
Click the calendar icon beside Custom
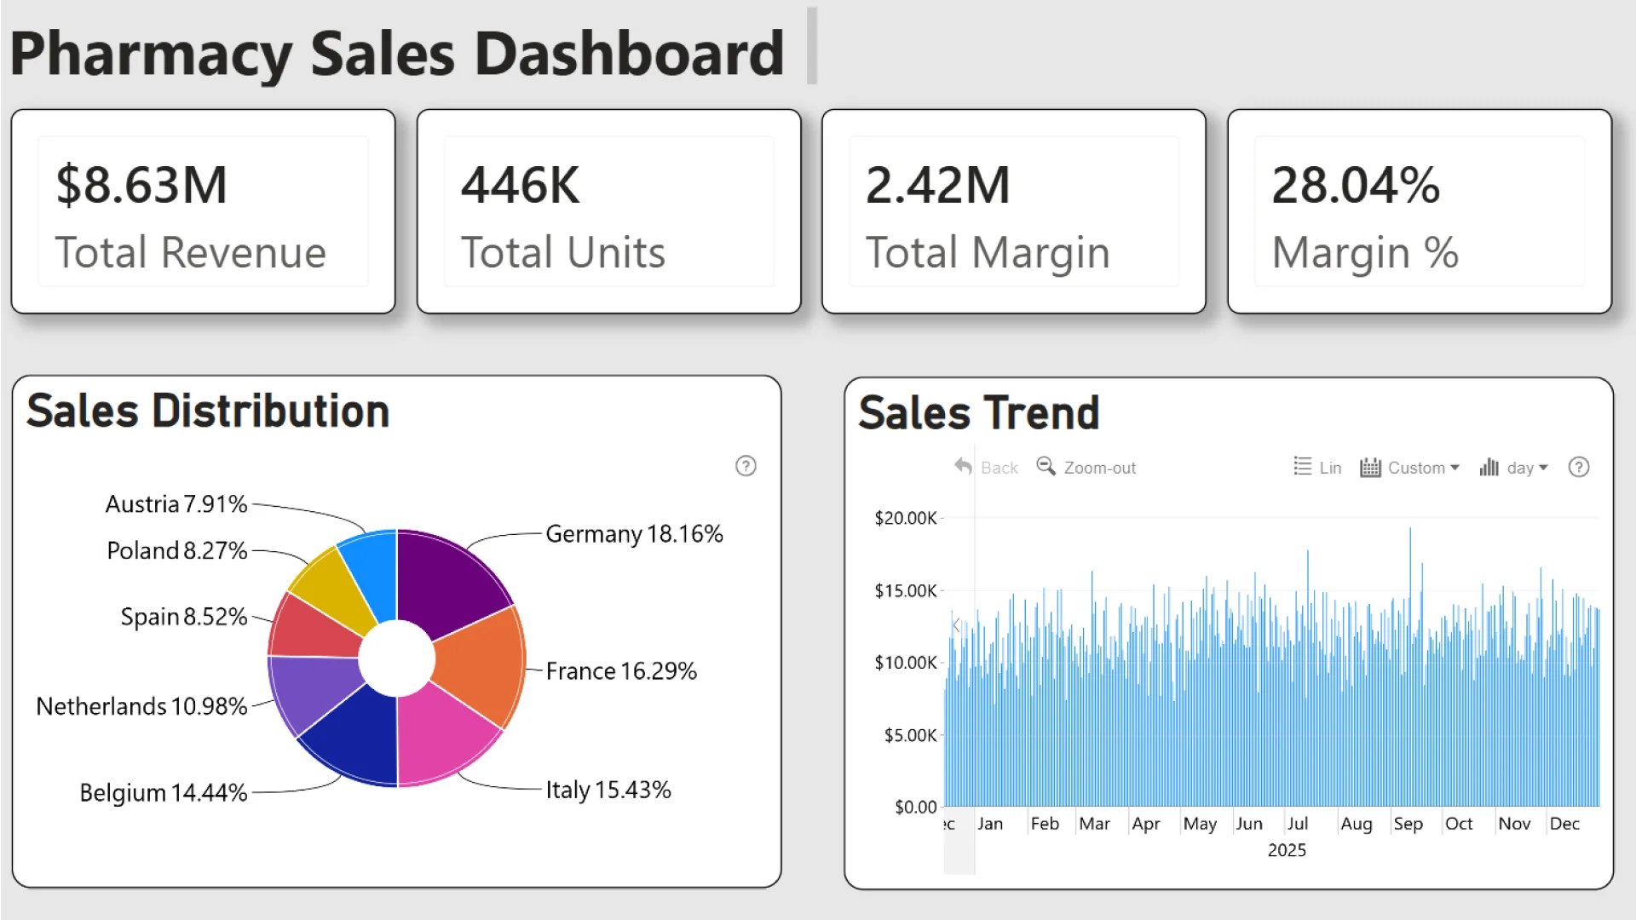click(x=1370, y=467)
